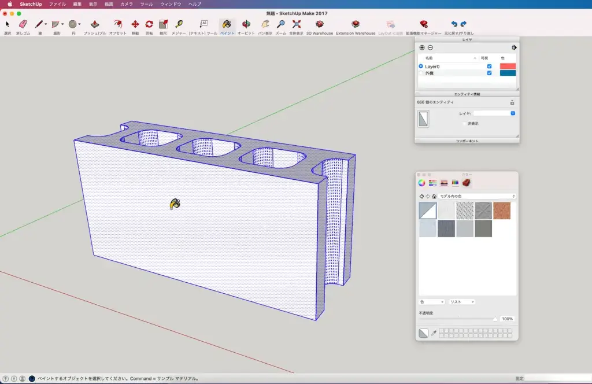Select the Zoom magnifier tool

click(x=281, y=24)
